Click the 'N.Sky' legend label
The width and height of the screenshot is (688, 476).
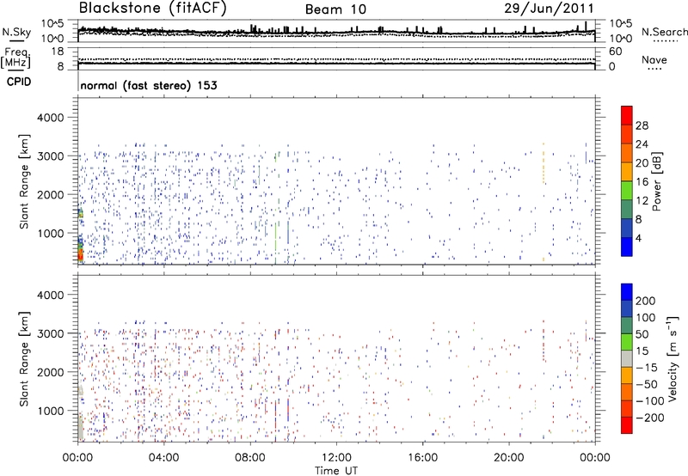coord(16,32)
